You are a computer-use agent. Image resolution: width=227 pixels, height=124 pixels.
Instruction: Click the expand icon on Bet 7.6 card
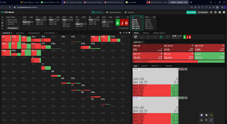tap(192, 54)
